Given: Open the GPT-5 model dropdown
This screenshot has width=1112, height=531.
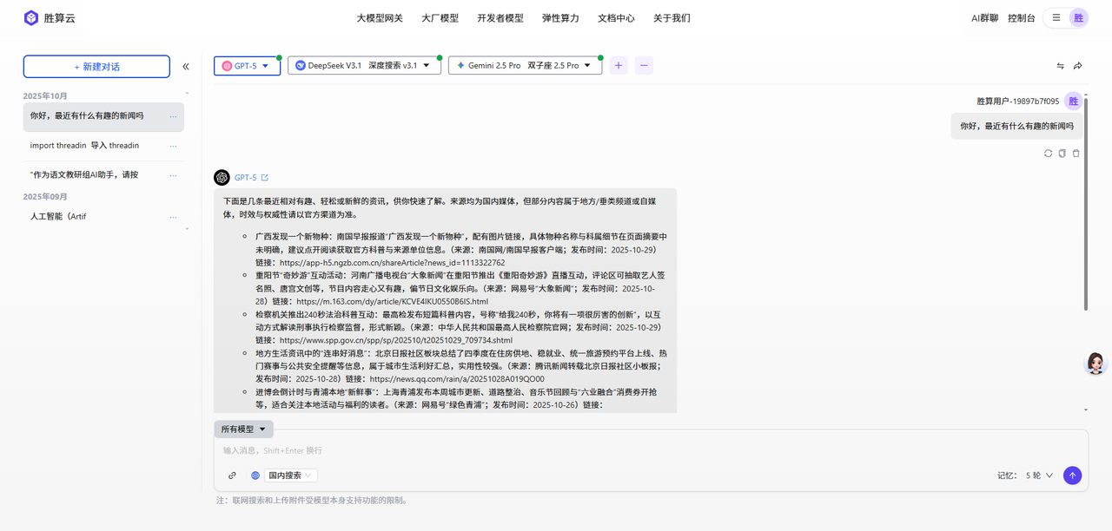Looking at the screenshot, I should [x=248, y=65].
